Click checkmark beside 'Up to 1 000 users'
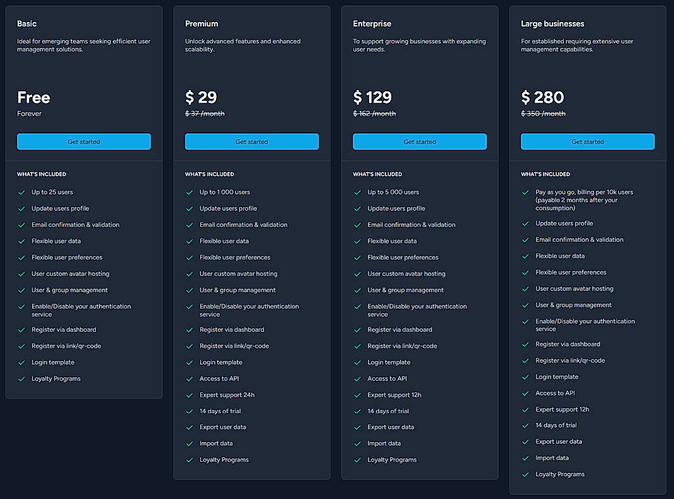Image resolution: width=674 pixels, height=499 pixels. pyautogui.click(x=189, y=193)
